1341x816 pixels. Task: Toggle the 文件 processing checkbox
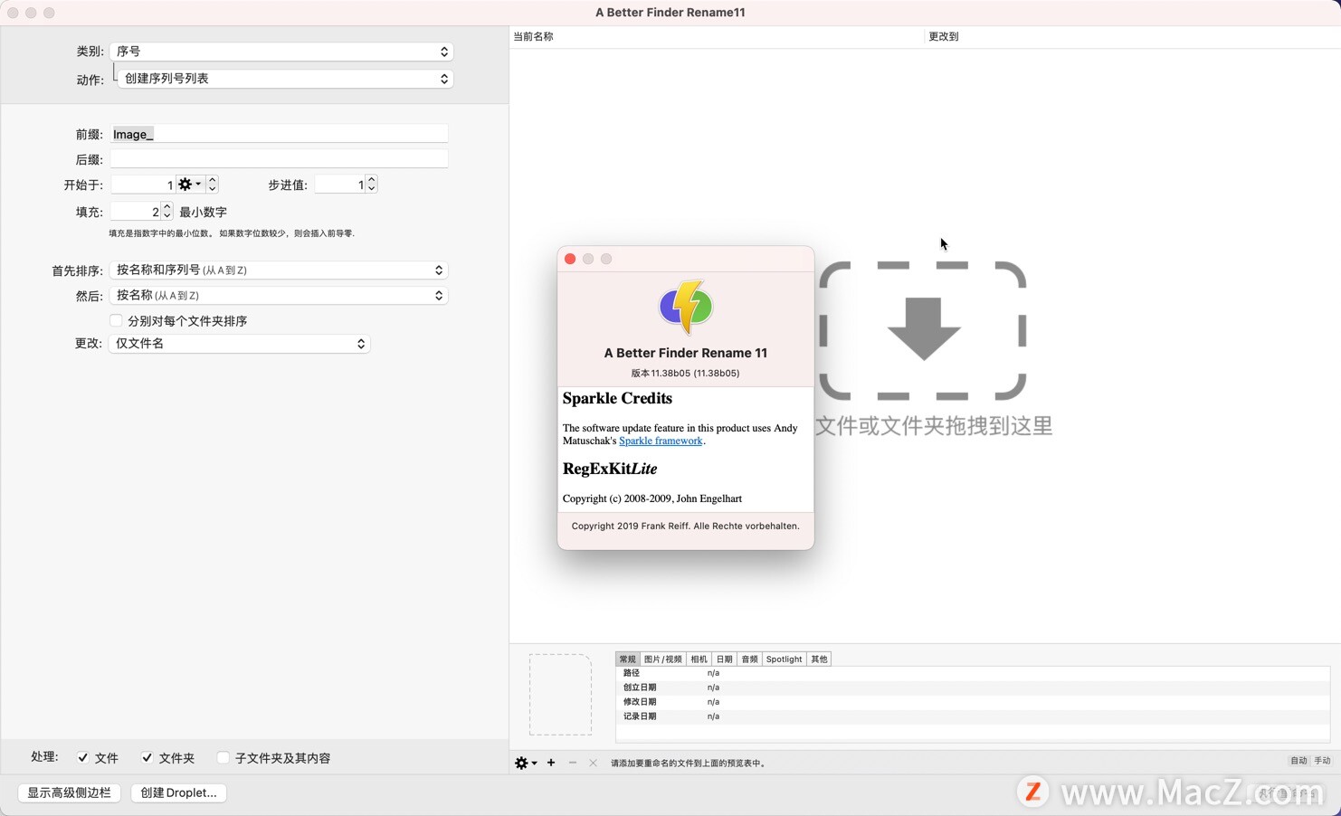click(82, 758)
